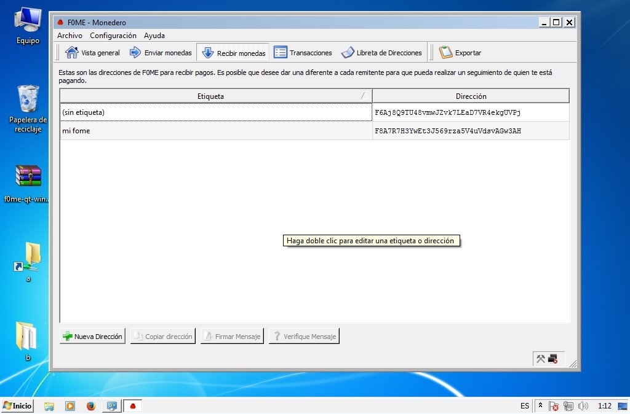
Task: Click the network tray icon
Action: (568, 406)
